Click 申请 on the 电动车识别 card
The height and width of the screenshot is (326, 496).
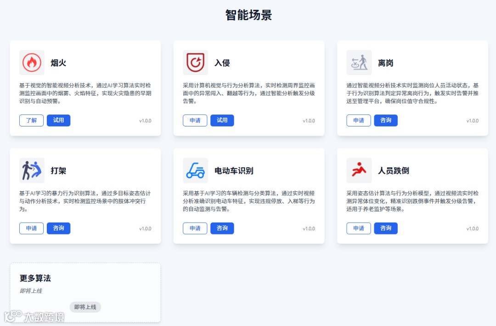tap(195, 228)
